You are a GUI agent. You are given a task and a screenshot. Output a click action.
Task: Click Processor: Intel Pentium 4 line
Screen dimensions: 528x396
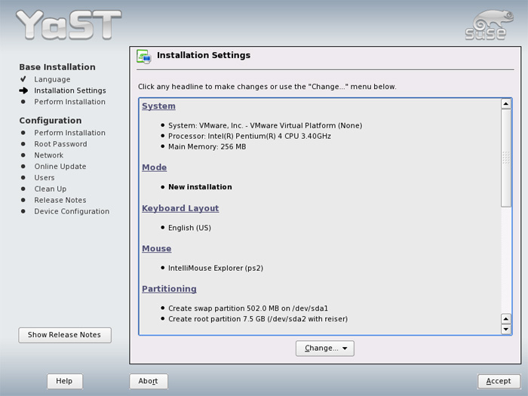[250, 136]
